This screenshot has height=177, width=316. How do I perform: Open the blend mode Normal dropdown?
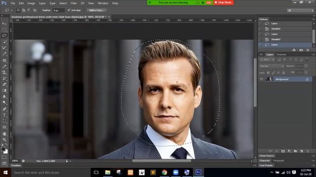pos(272,66)
